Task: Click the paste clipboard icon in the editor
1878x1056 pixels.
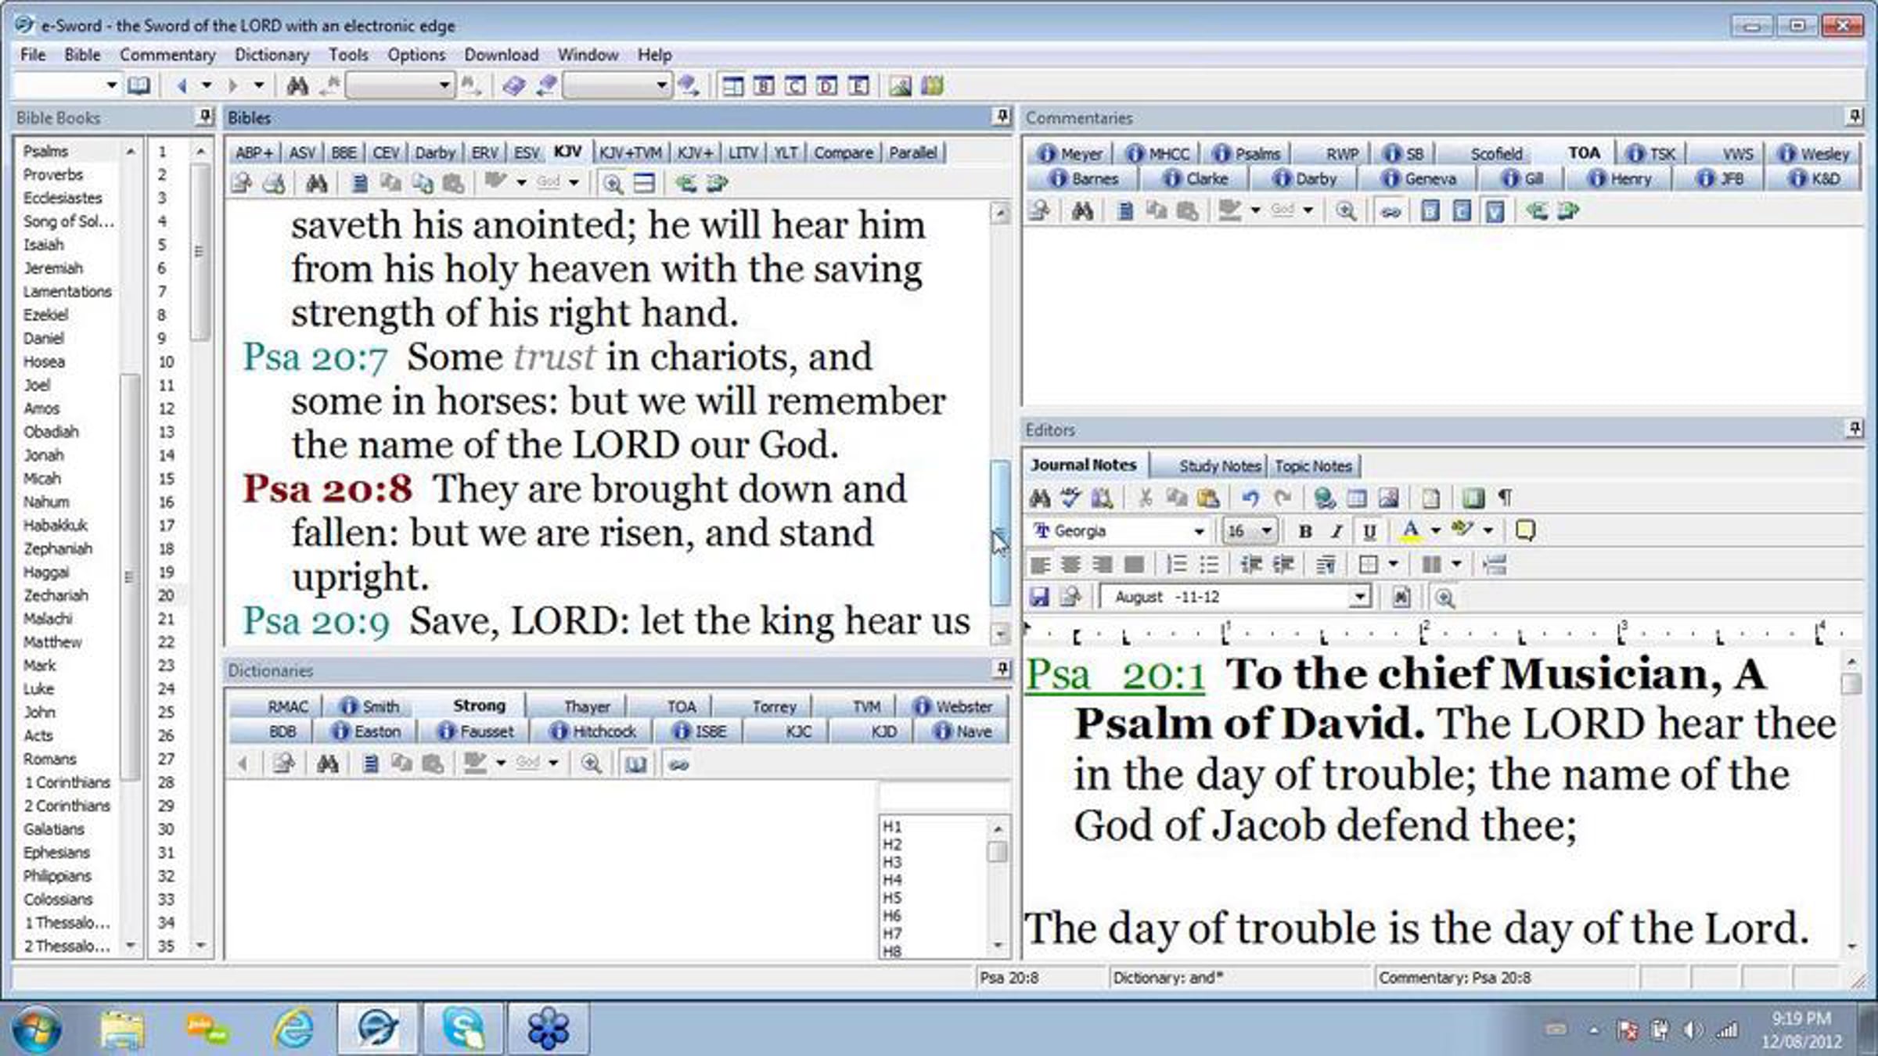Action: coord(1207,497)
